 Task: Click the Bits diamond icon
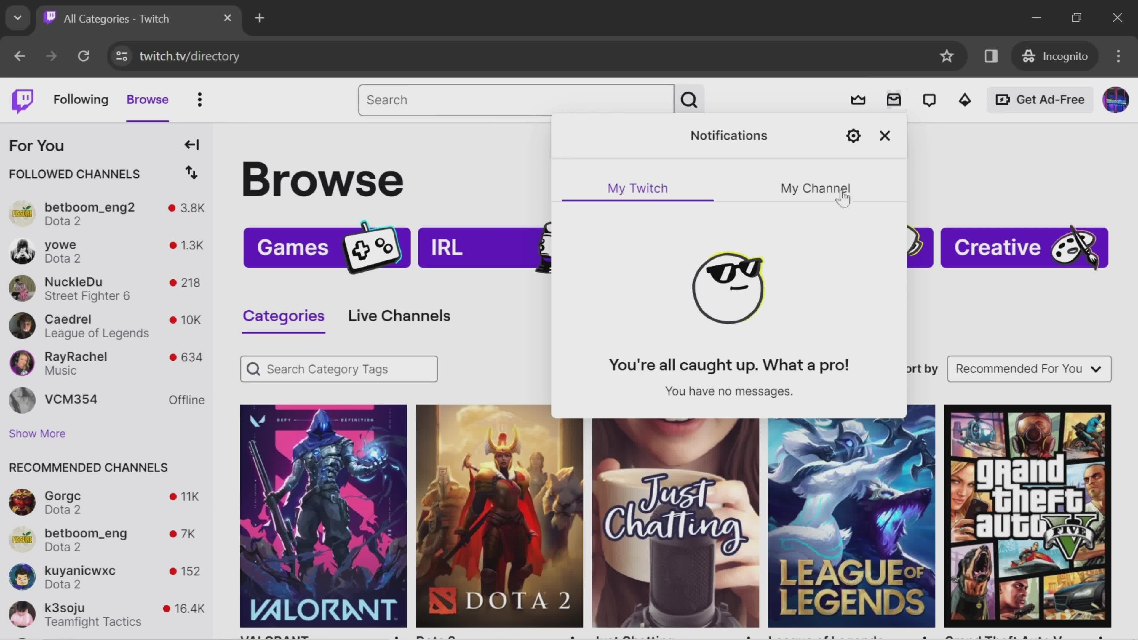[965, 100]
